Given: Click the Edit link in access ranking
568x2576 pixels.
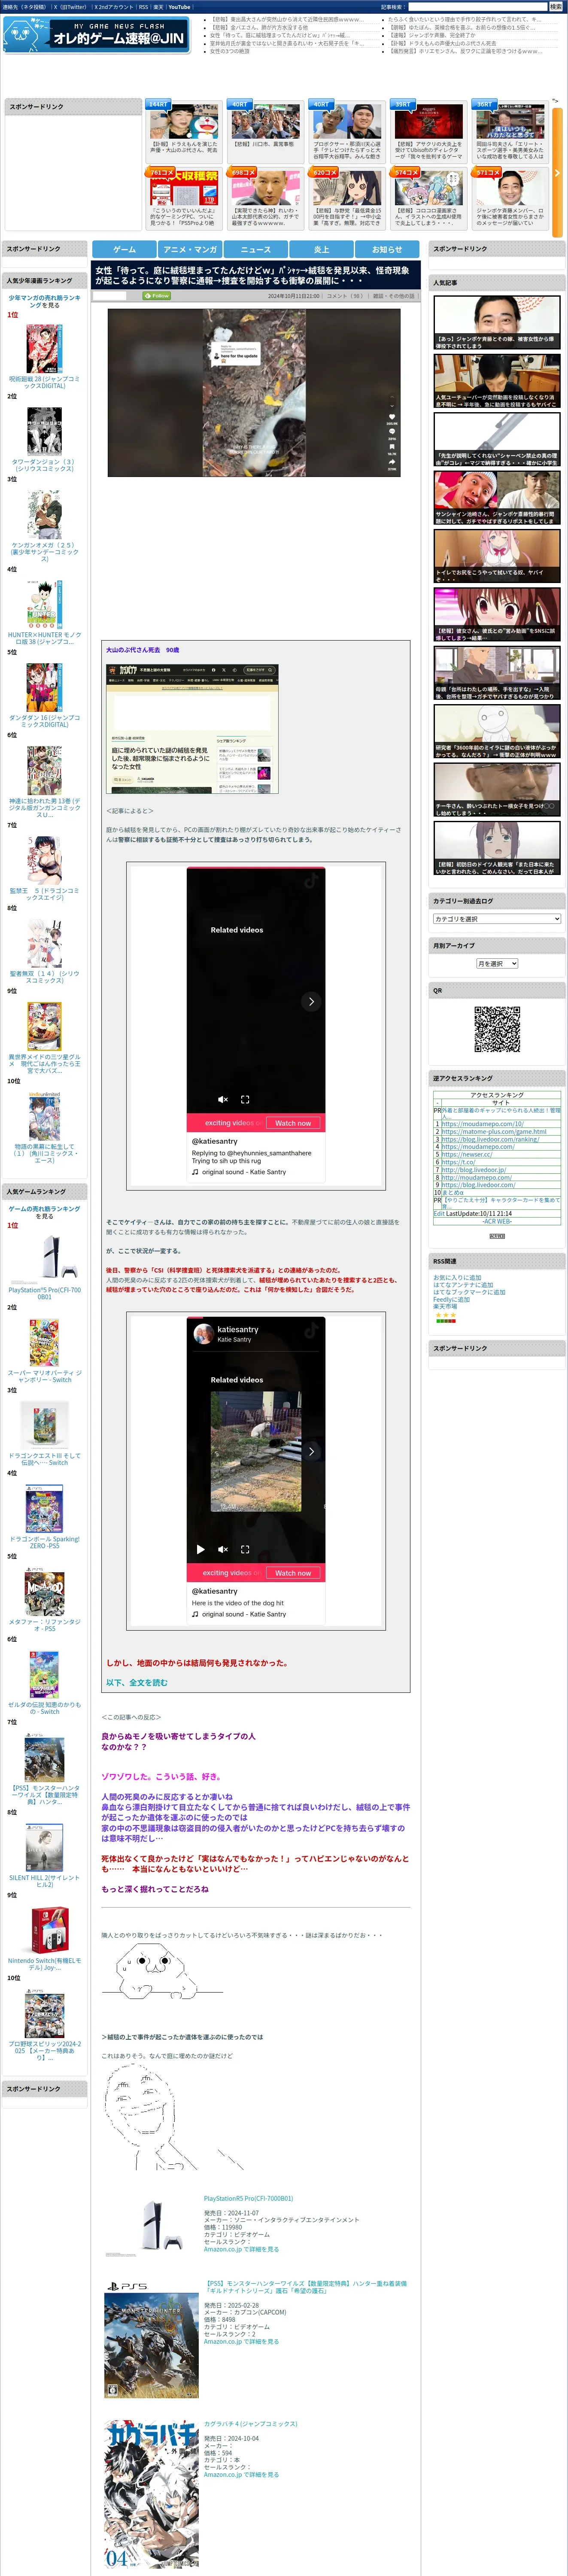Looking at the screenshot, I should click(439, 1214).
